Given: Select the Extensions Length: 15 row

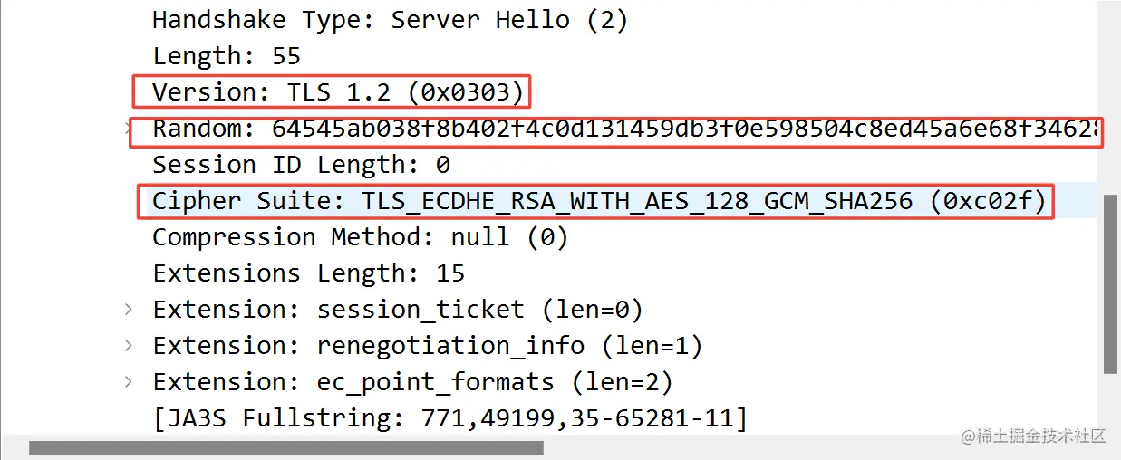Looking at the screenshot, I should point(308,273).
